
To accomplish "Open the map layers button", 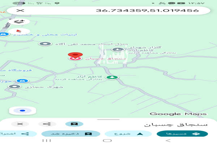I will click(20, 22).
